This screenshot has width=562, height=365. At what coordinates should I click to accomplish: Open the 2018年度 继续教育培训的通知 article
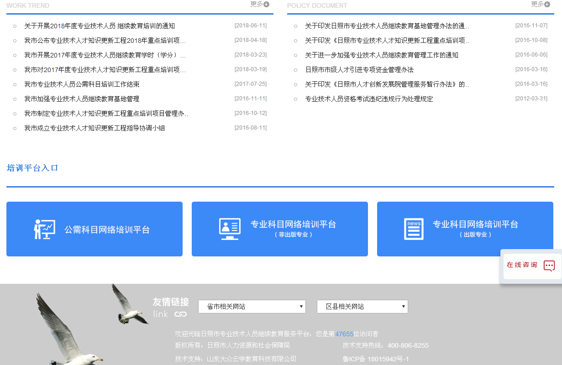(100, 26)
